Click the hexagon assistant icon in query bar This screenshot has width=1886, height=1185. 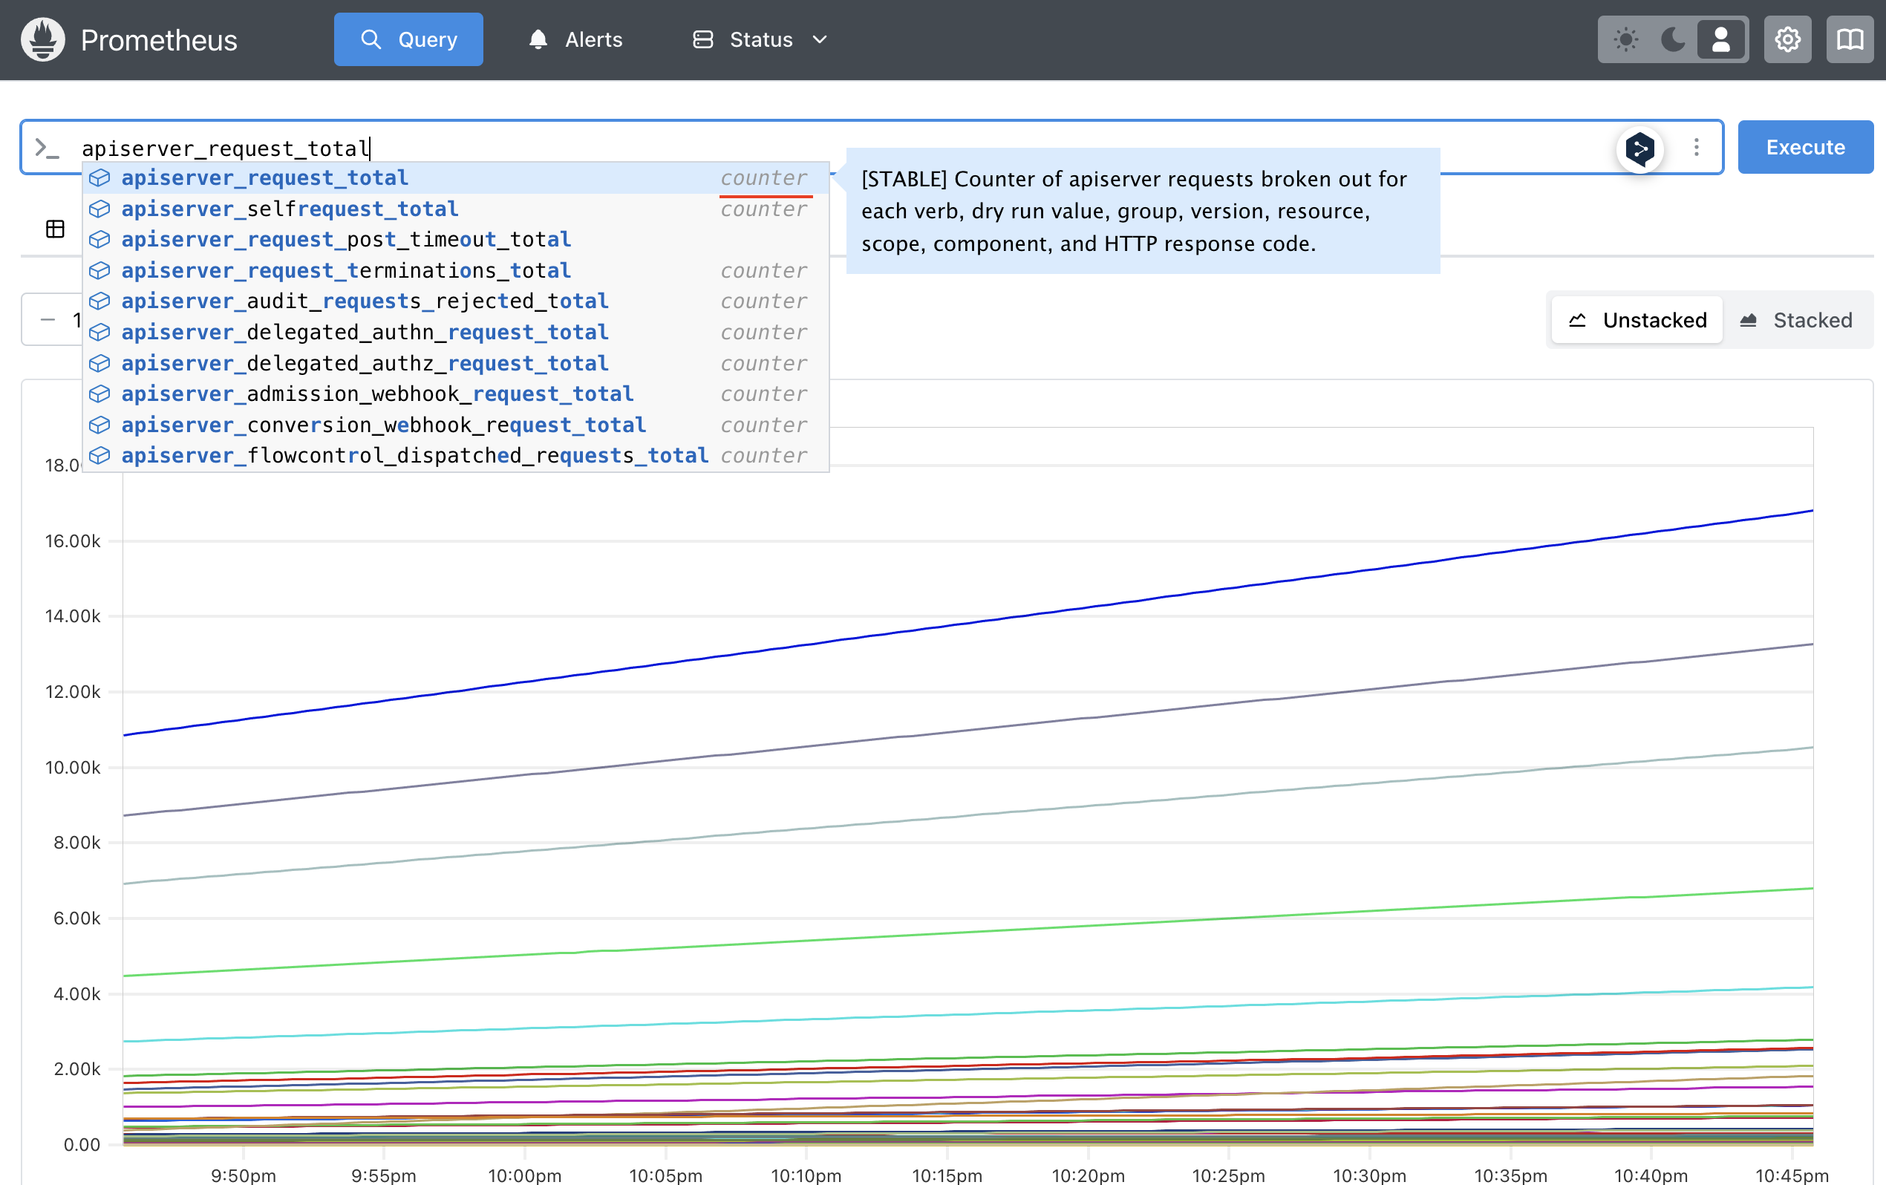pyautogui.click(x=1639, y=148)
